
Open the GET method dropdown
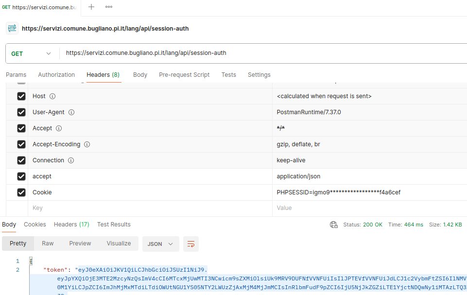coord(32,53)
